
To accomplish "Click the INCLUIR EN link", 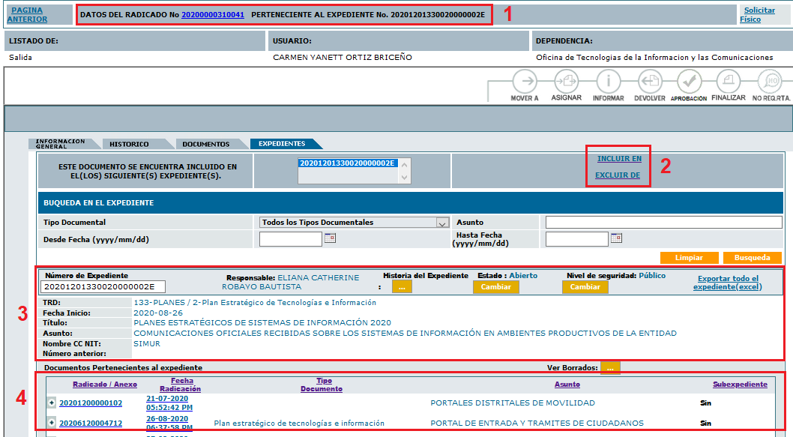I will [x=619, y=159].
